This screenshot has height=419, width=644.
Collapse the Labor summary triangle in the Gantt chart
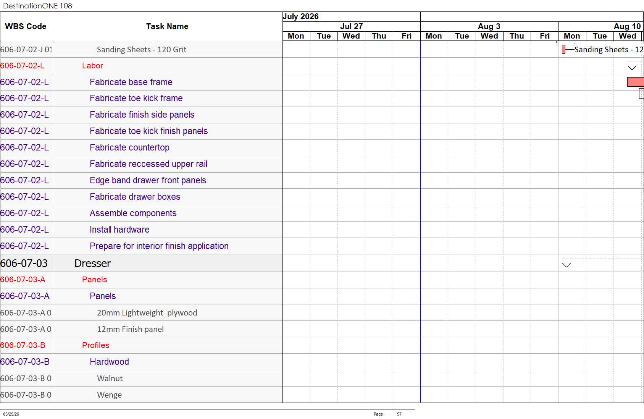coord(632,68)
